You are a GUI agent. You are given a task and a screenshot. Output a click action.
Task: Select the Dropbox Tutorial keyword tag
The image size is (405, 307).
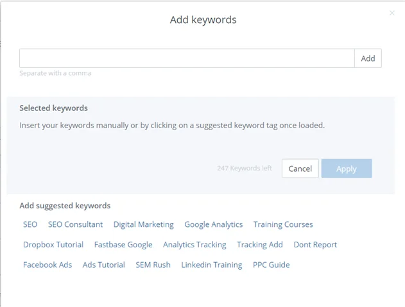point(53,245)
